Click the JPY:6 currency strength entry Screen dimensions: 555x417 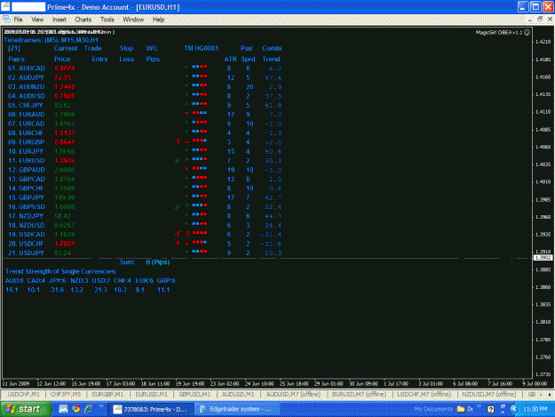point(58,281)
